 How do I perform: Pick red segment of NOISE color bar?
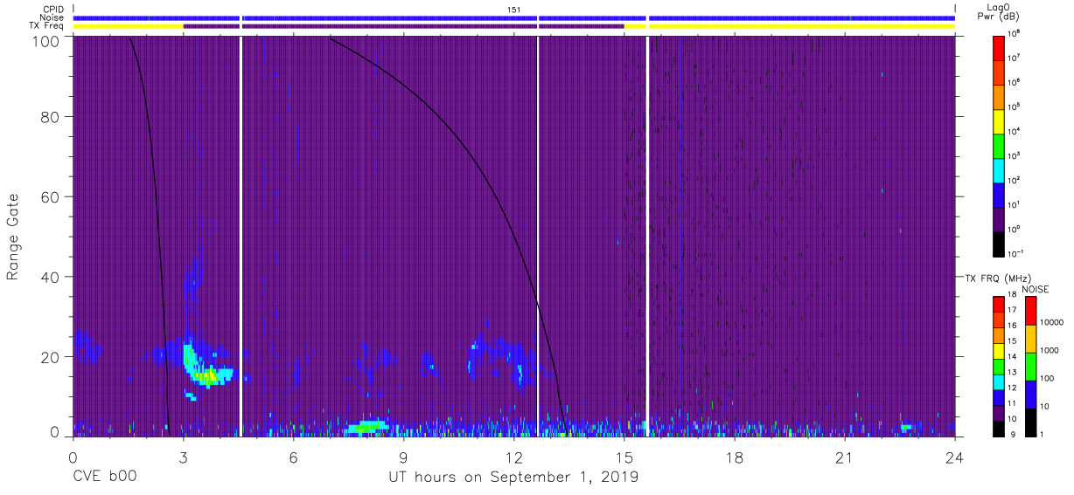[x=1030, y=311]
